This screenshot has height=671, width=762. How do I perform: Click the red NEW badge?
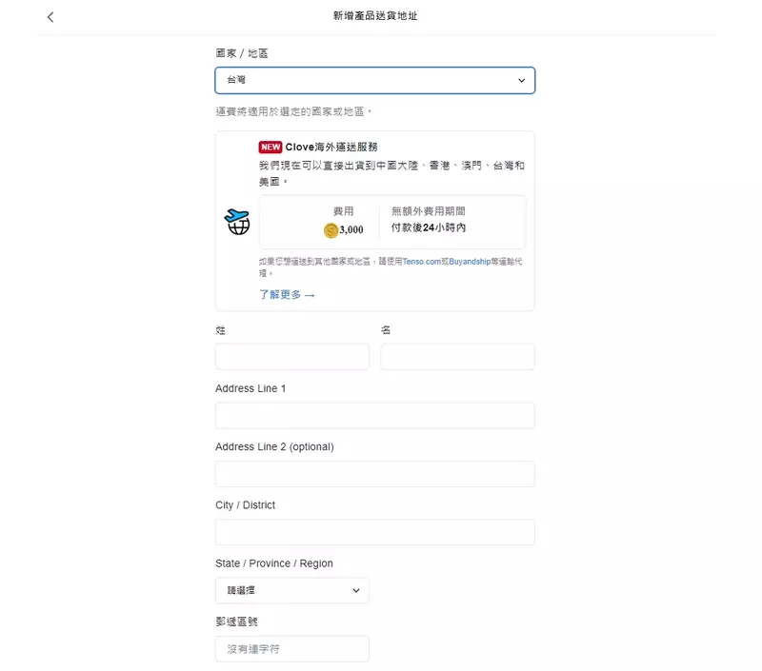point(271,148)
